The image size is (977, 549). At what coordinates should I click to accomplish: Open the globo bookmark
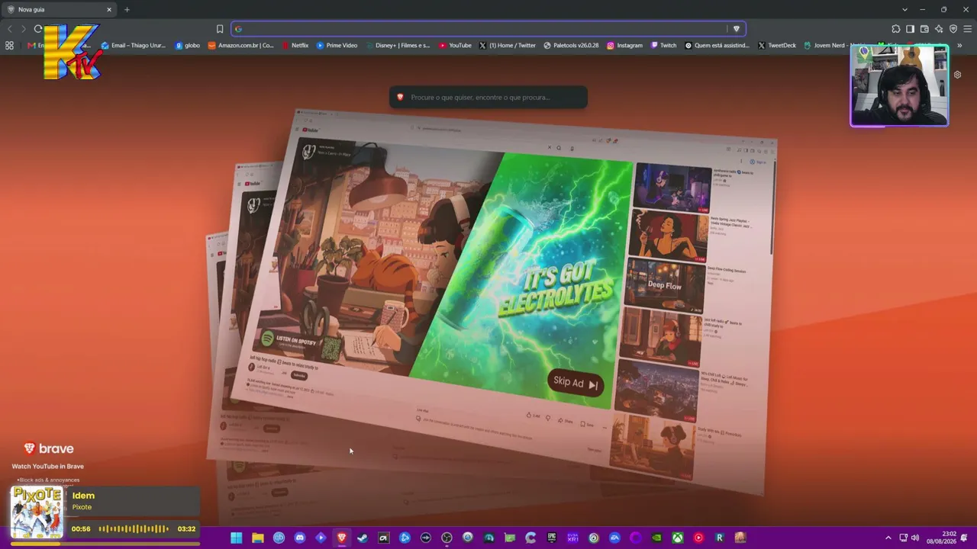tap(188, 45)
